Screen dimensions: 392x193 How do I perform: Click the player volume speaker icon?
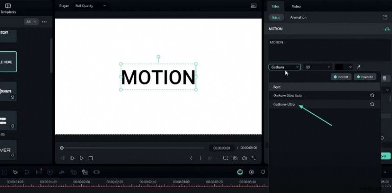(244, 158)
